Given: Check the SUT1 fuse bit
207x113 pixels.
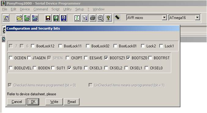Looking at the screenshot, I should tap(53, 68).
